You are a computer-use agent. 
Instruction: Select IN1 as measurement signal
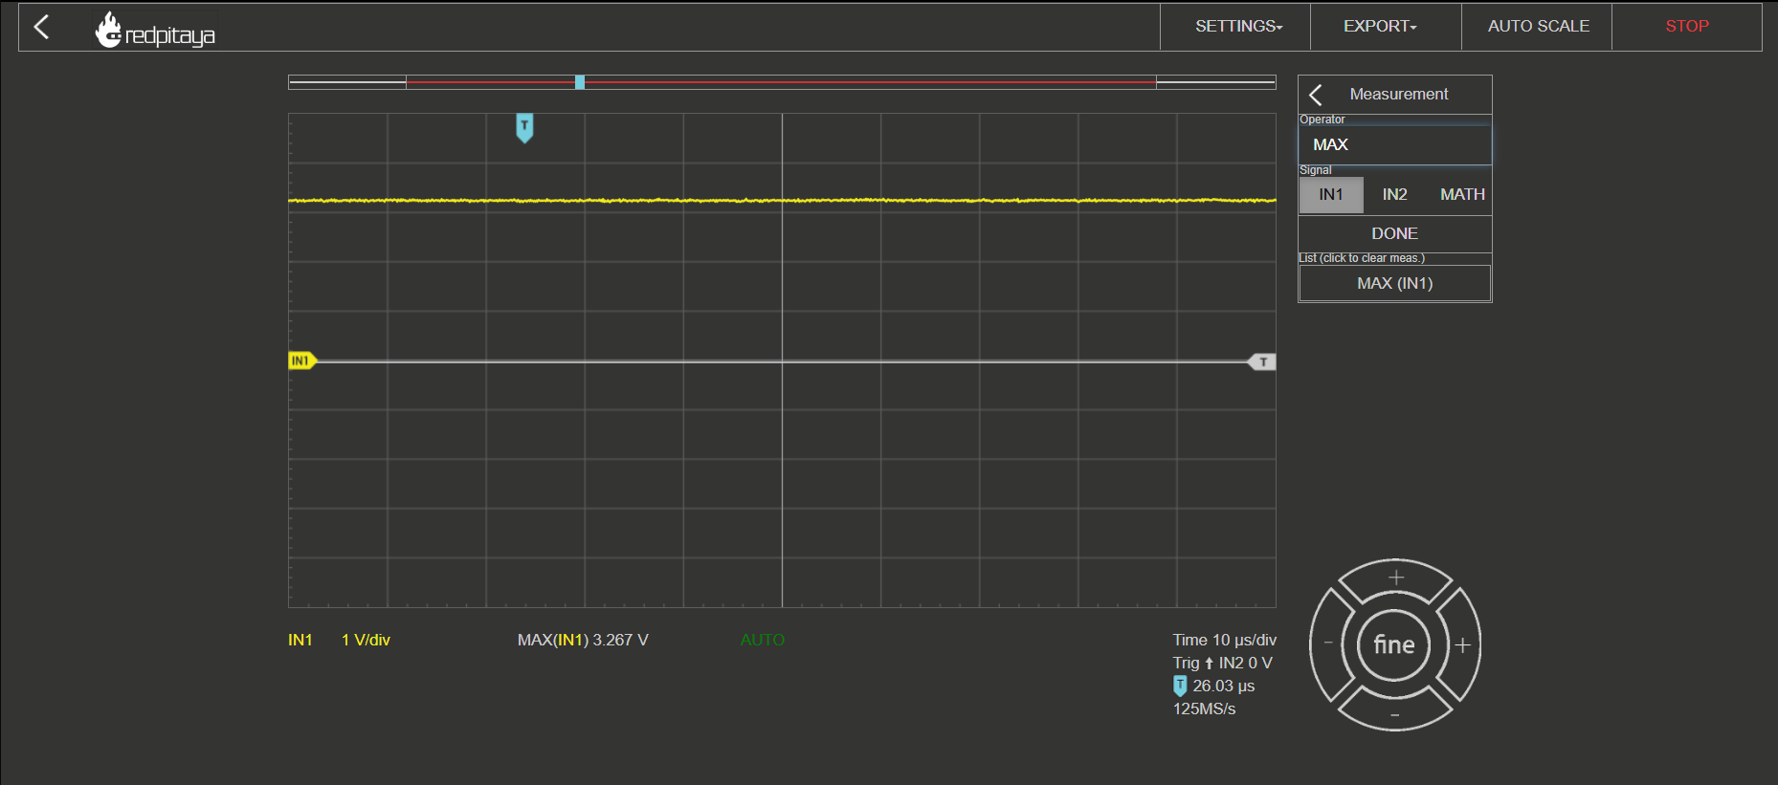(x=1331, y=195)
